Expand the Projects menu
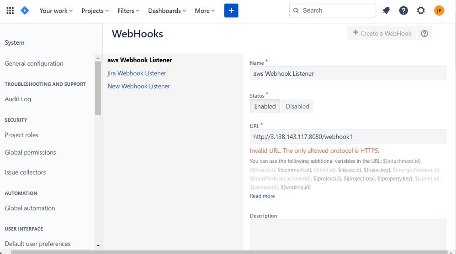456x254 pixels. tap(95, 11)
